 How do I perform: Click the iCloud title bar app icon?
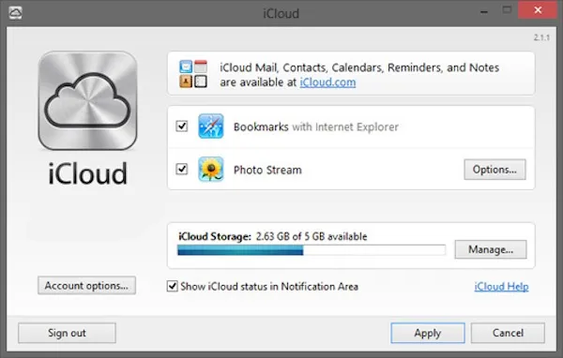coord(15,13)
